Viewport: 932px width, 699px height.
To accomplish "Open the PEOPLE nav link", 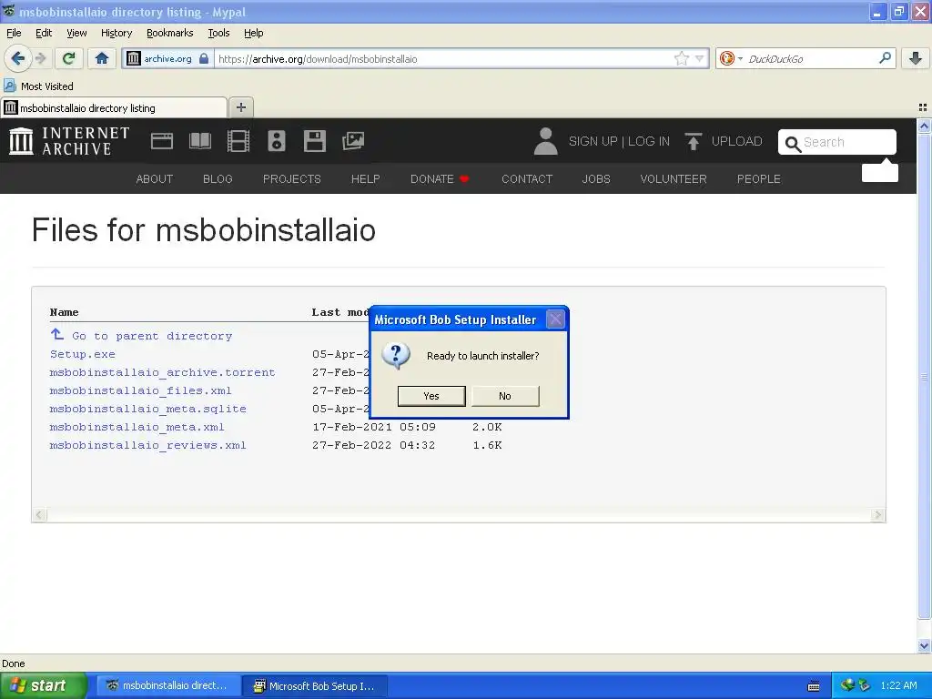I will 758,179.
